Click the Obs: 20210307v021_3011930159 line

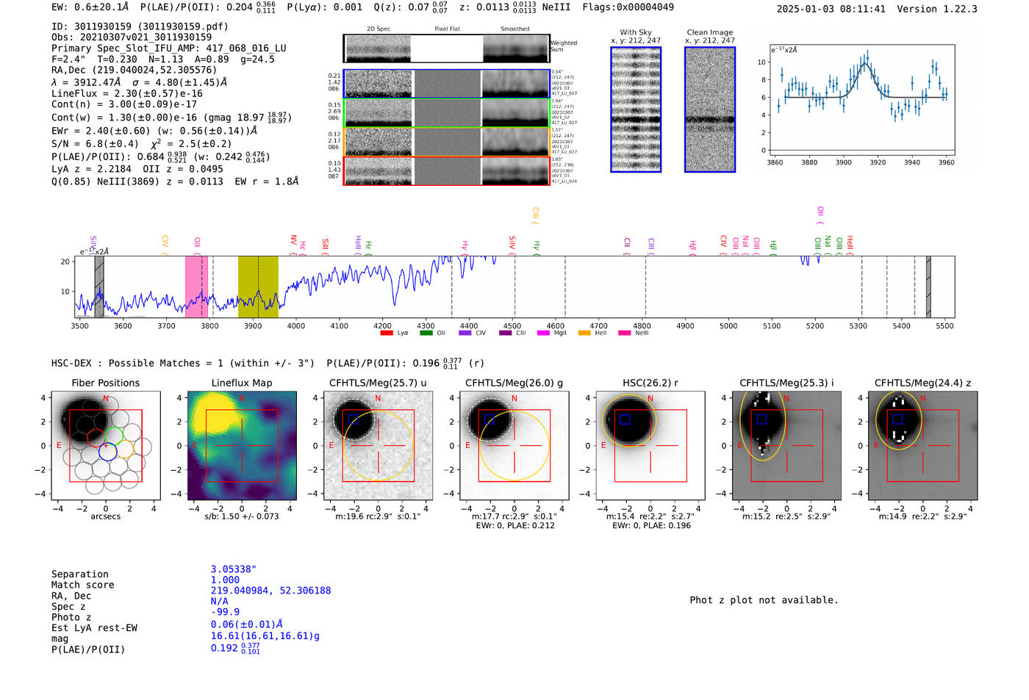pyautogui.click(x=132, y=37)
